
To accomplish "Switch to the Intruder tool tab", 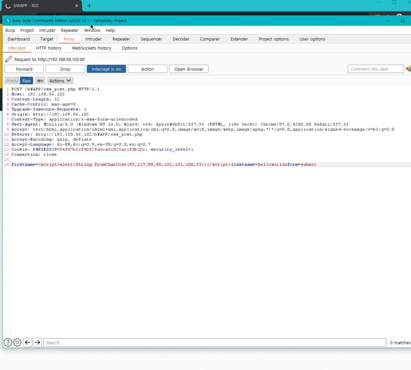I will pyautogui.click(x=93, y=39).
